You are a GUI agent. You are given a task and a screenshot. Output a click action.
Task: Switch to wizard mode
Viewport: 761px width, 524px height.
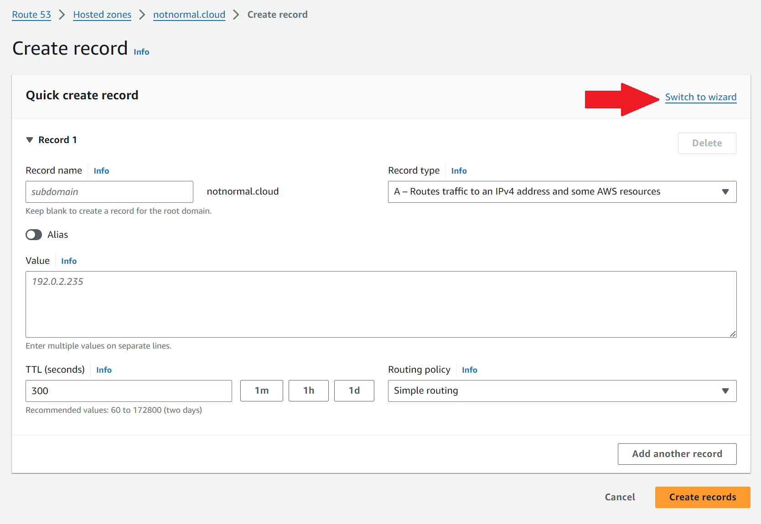coord(701,97)
